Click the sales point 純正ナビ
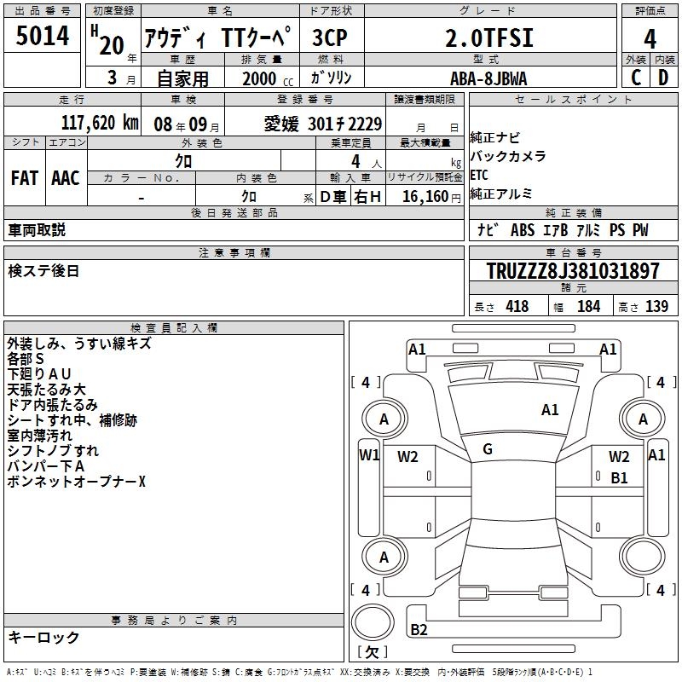 point(495,138)
